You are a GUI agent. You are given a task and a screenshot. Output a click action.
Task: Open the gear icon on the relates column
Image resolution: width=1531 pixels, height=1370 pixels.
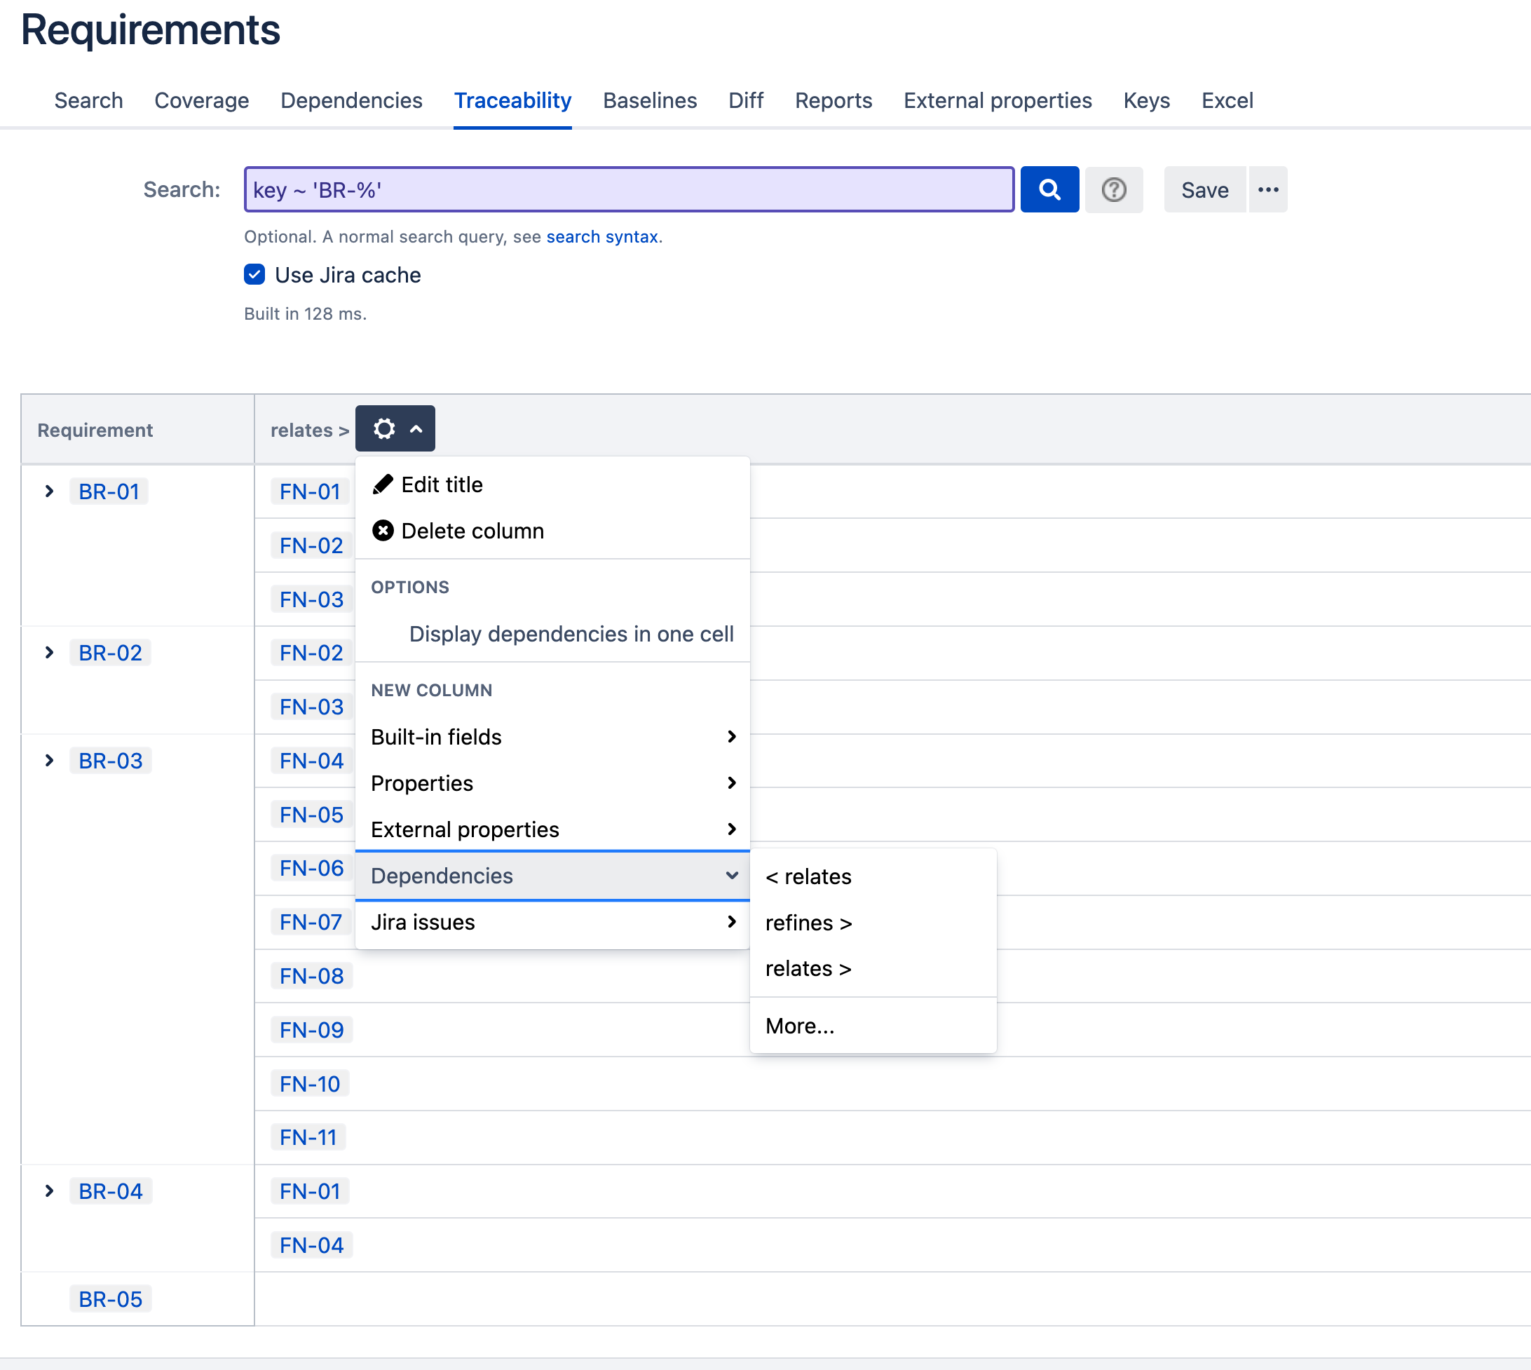click(x=384, y=428)
